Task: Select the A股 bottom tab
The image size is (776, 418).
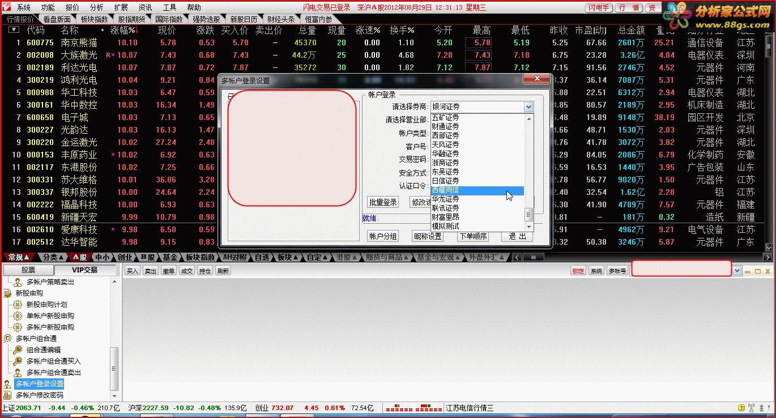Action: (80, 257)
